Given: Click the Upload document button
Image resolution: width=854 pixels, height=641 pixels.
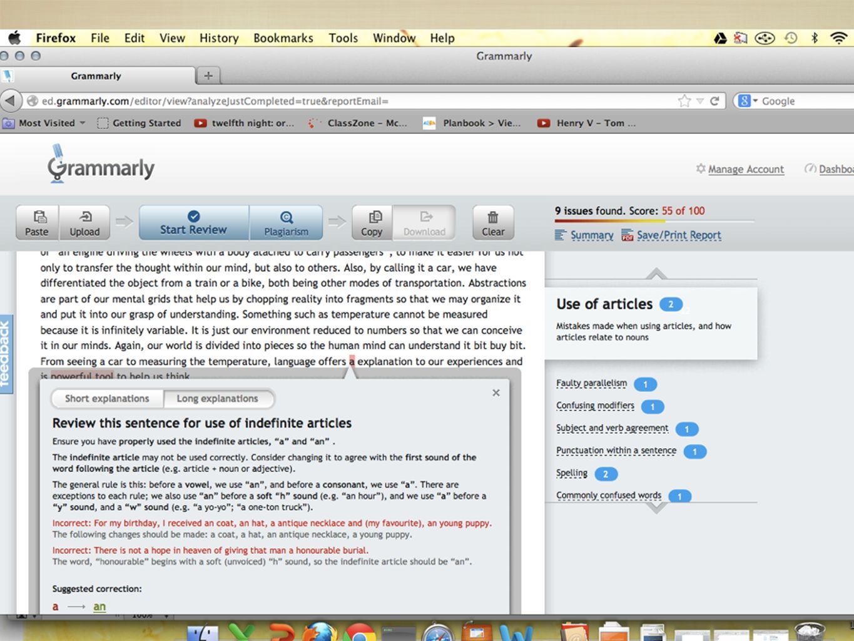Looking at the screenshot, I should click(x=84, y=223).
